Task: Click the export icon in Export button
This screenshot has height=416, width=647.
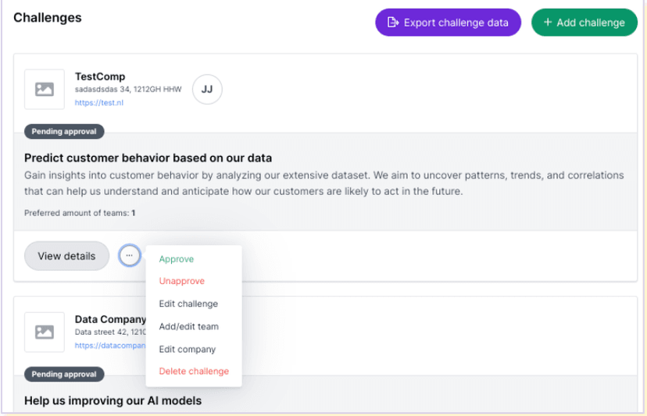Action: click(393, 23)
